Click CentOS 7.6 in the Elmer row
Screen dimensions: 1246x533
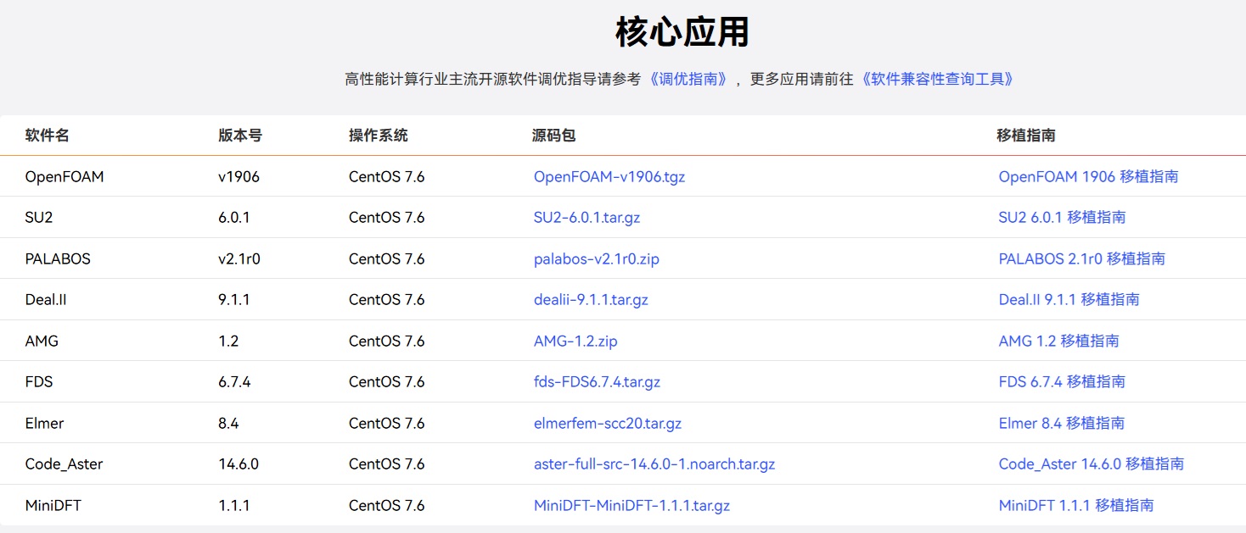click(x=386, y=423)
